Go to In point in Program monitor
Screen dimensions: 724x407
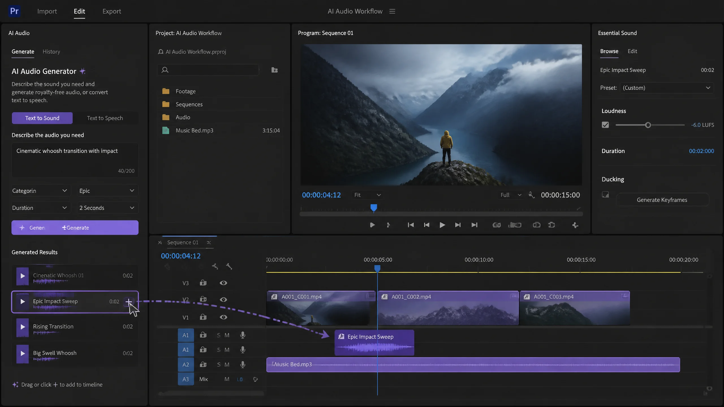411,225
